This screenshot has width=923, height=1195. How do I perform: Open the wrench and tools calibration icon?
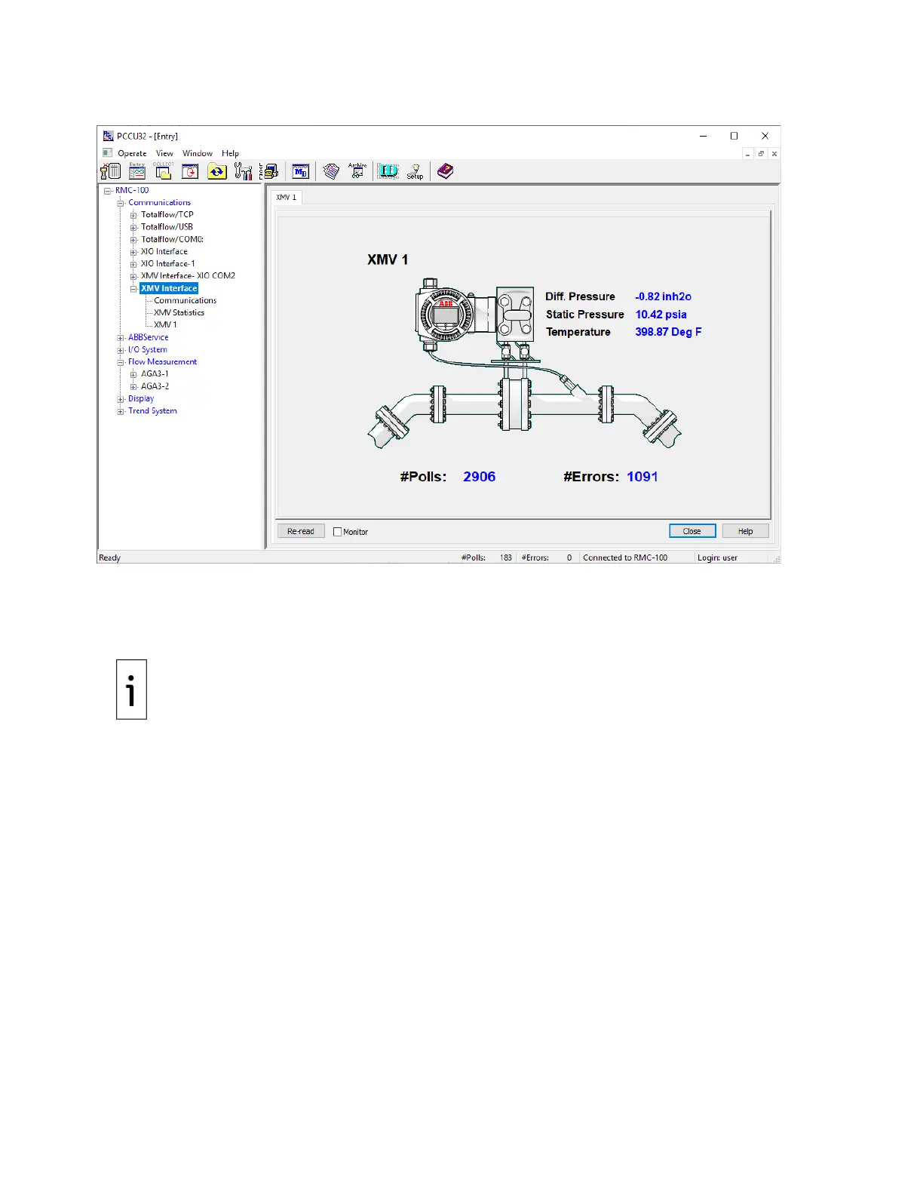[243, 171]
